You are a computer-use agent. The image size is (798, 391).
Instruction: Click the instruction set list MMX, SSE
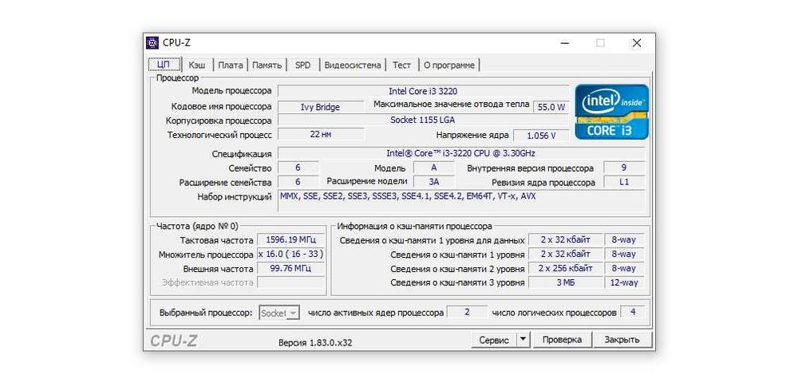(460, 200)
